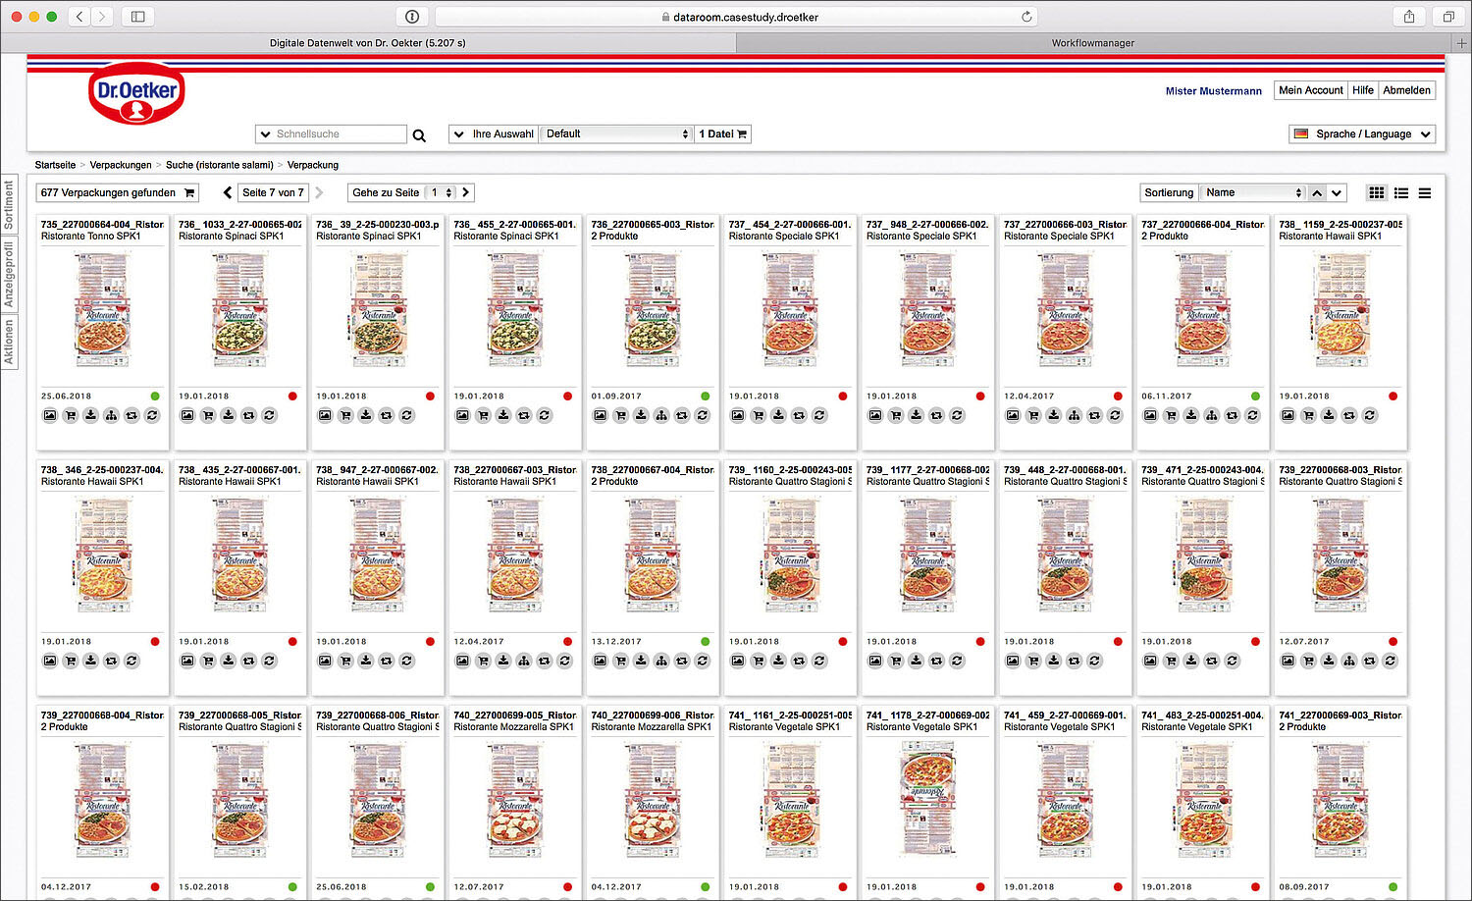This screenshot has width=1472, height=901.
Task: Open the Sortierung Name dropdown
Action: pos(1253,192)
